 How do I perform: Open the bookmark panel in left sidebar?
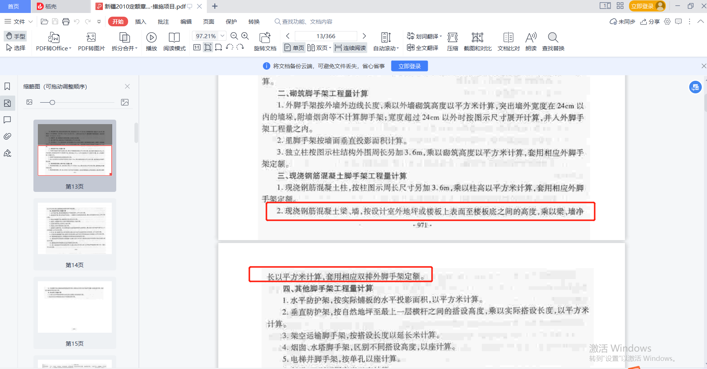(x=7, y=86)
